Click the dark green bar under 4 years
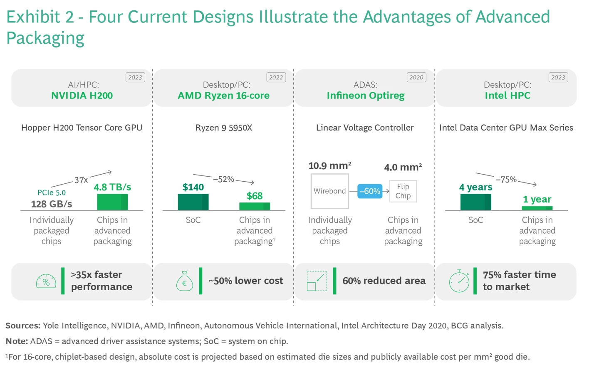Image resolution: width=599 pixels, height=370 pixels. (x=476, y=202)
